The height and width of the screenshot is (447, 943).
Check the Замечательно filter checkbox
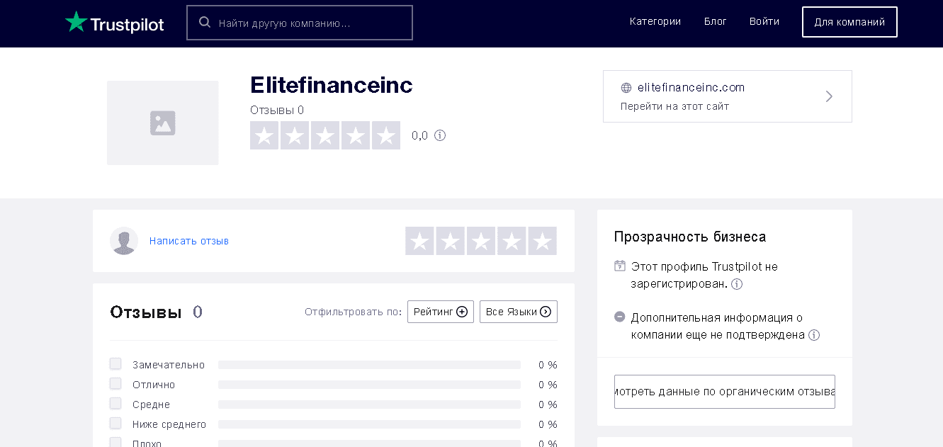tap(115, 364)
